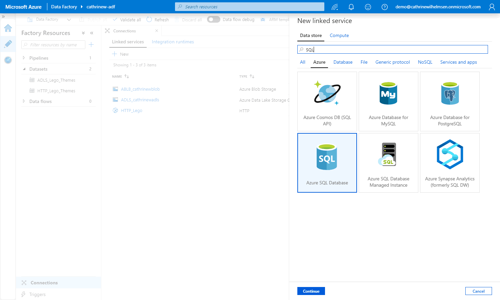Switch to the Compute tab

339,36
